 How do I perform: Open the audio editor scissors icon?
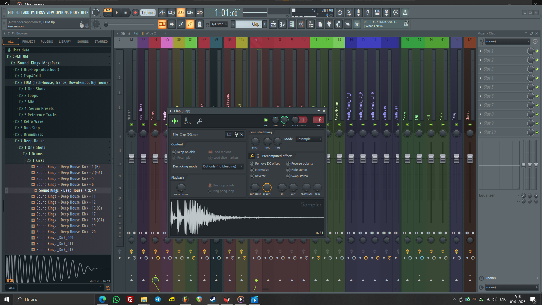coord(349,12)
